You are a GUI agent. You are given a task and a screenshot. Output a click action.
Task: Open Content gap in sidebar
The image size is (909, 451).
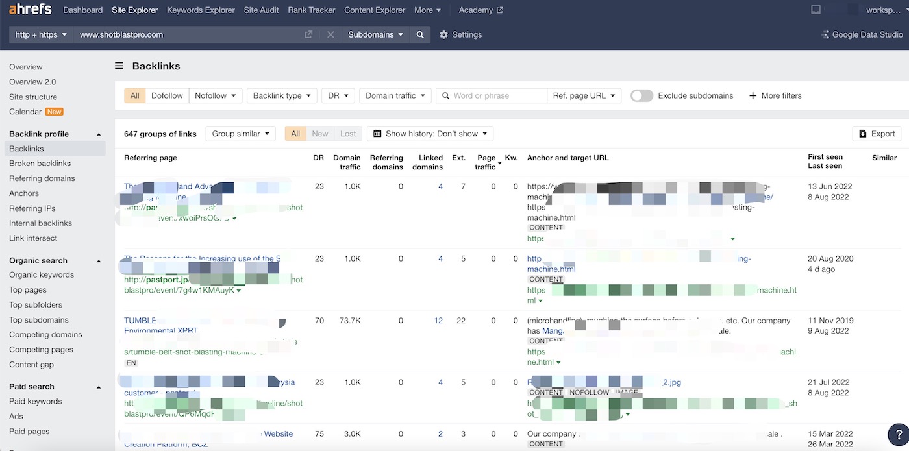(x=31, y=365)
